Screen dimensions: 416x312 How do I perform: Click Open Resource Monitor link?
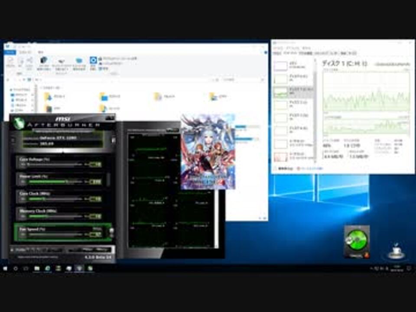309,169
